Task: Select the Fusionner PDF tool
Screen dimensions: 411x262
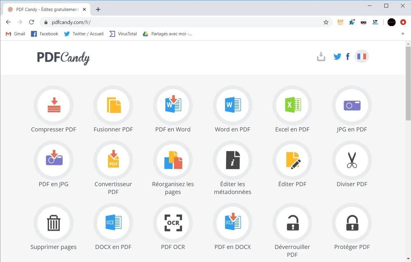Action: pyautogui.click(x=113, y=105)
